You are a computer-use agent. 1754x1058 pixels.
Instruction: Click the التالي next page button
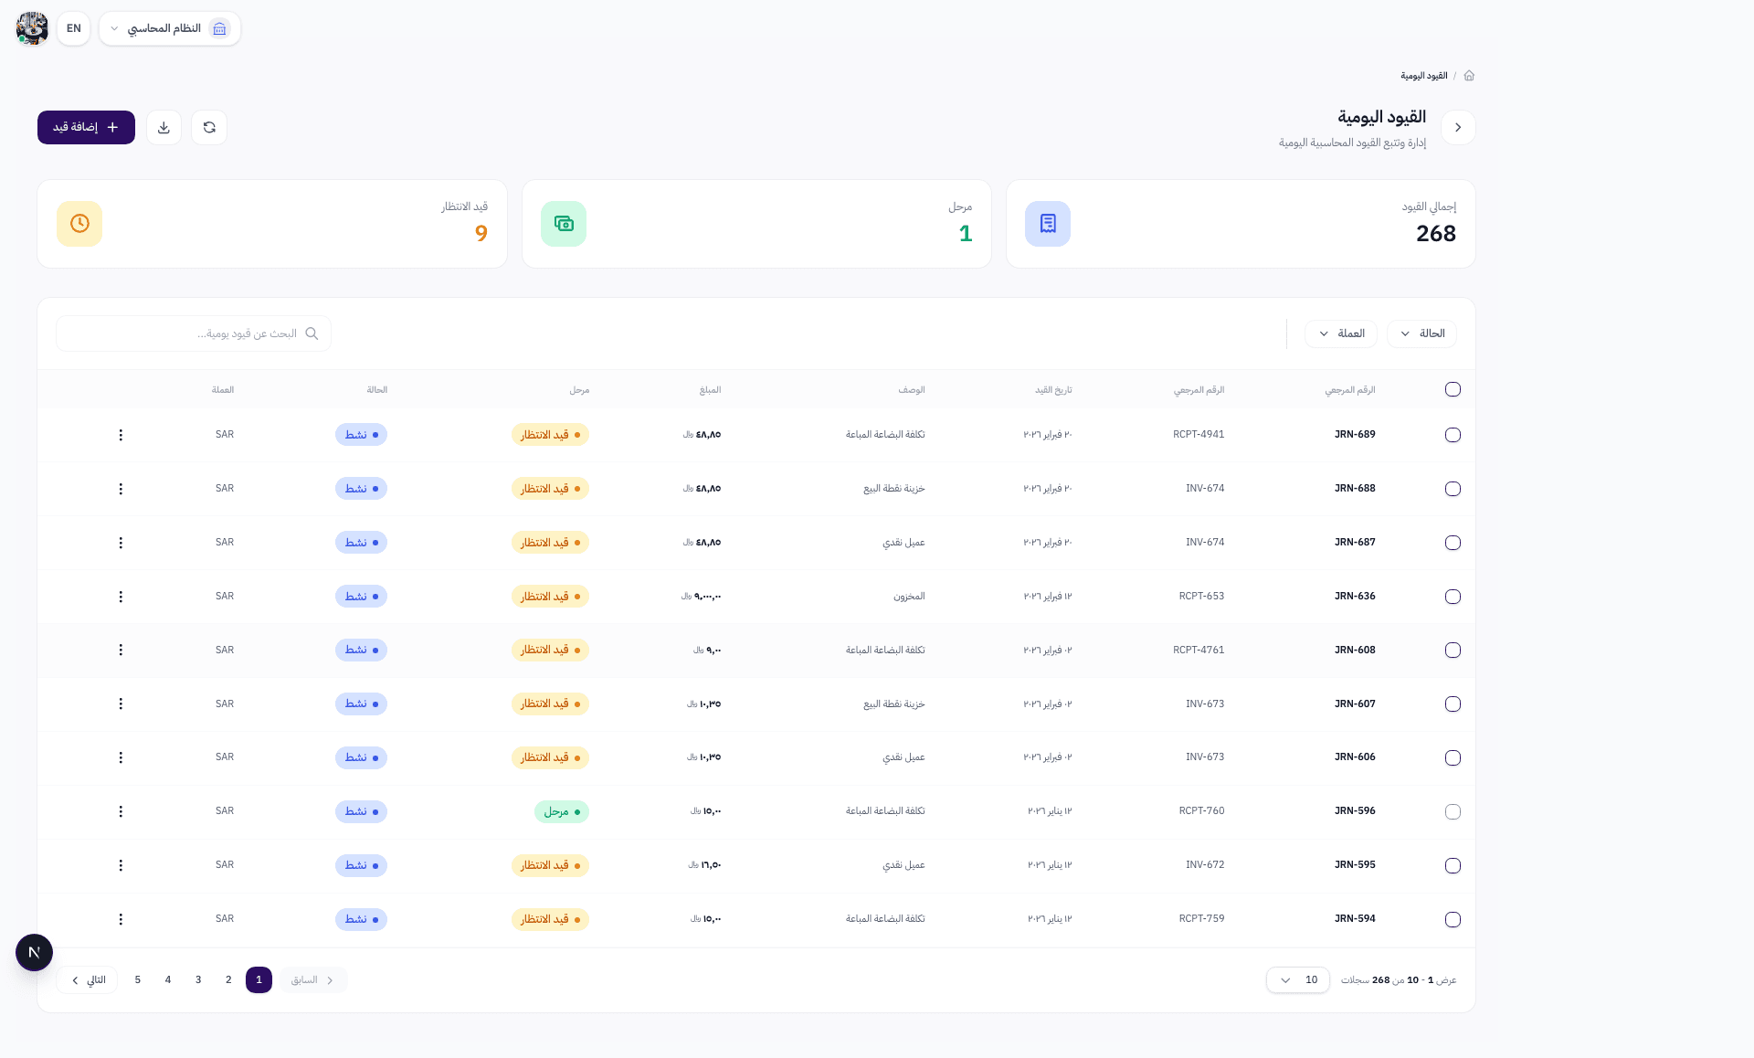88,979
